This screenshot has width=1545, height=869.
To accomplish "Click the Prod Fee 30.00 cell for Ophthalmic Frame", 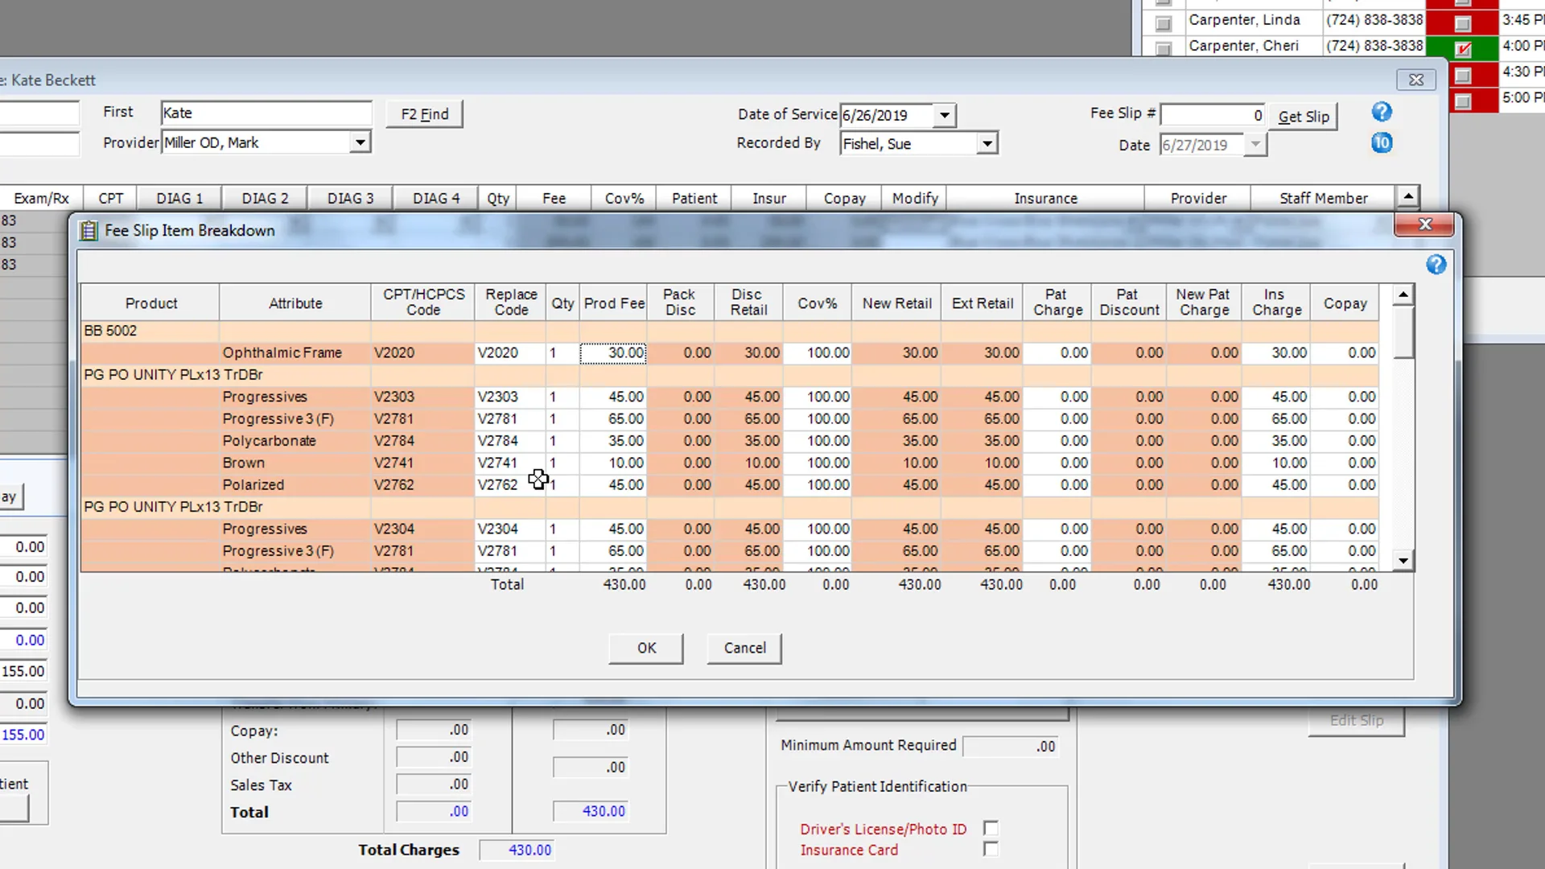I will click(613, 352).
